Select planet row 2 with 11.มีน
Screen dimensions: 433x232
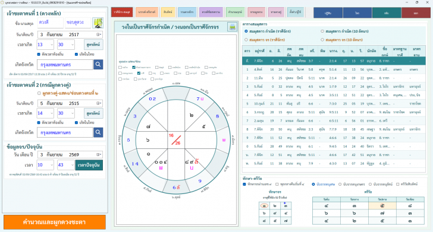pos(334,78)
